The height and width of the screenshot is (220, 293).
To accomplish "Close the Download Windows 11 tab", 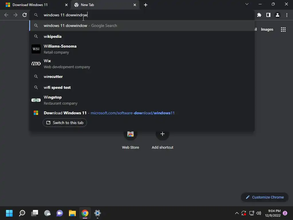I will pyautogui.click(x=66, y=5).
